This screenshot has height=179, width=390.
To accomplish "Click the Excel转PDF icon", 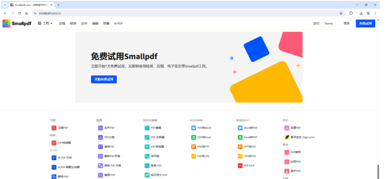I will click(x=240, y=137).
